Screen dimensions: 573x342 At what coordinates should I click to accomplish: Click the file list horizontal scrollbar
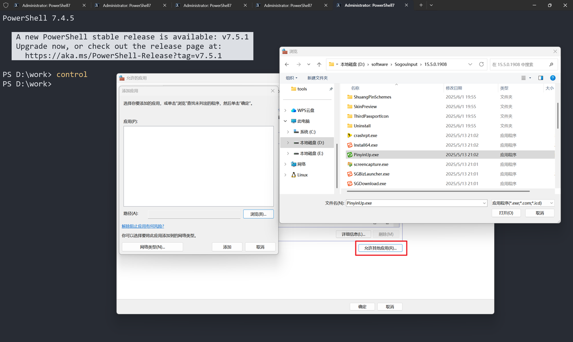point(438,191)
